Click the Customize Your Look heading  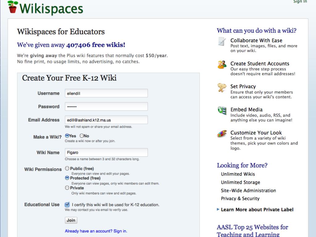pyautogui.click(x=256, y=133)
